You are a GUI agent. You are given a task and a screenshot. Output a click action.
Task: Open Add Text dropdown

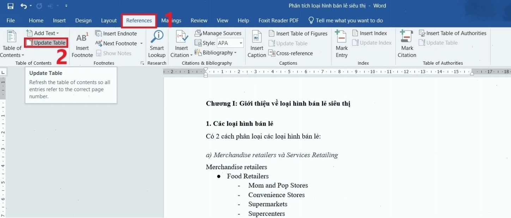[x=43, y=33]
